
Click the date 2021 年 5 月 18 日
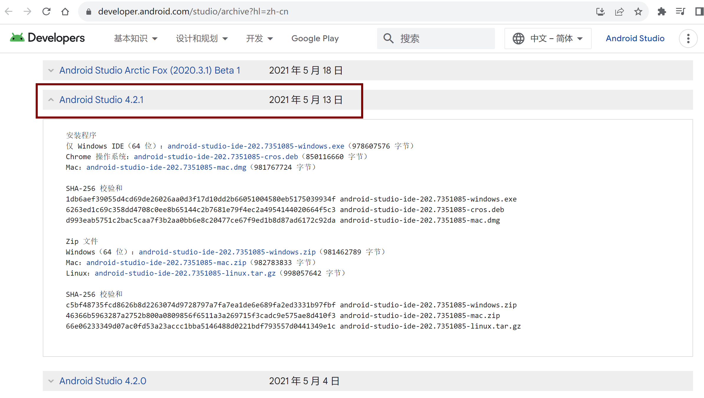click(306, 71)
